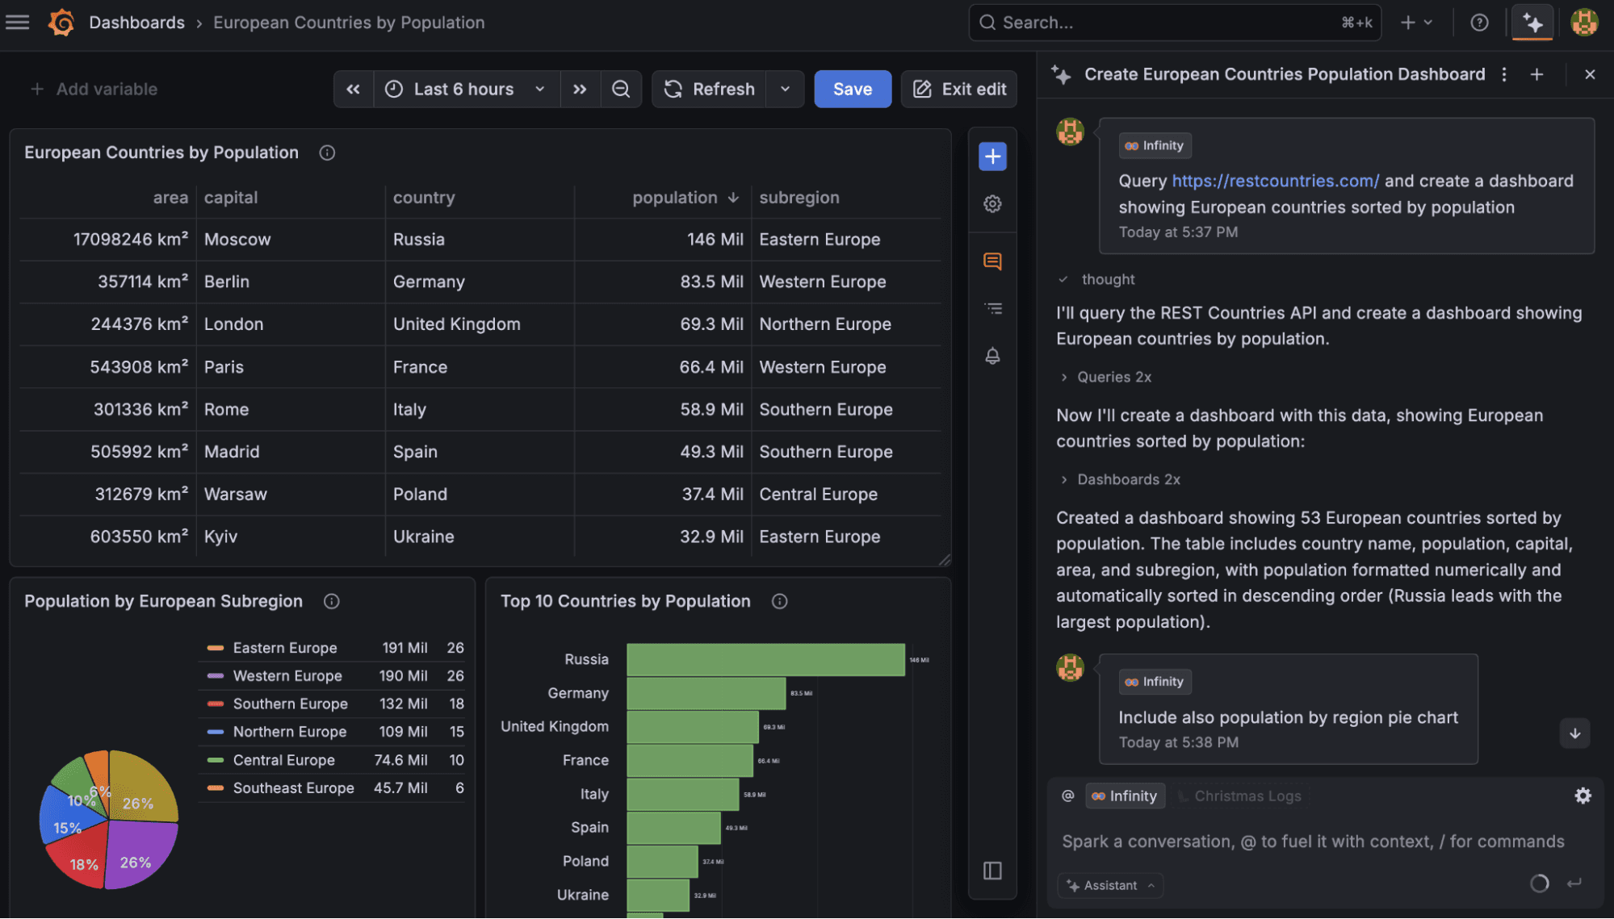Open the Grafana home icon in top left

click(x=60, y=22)
